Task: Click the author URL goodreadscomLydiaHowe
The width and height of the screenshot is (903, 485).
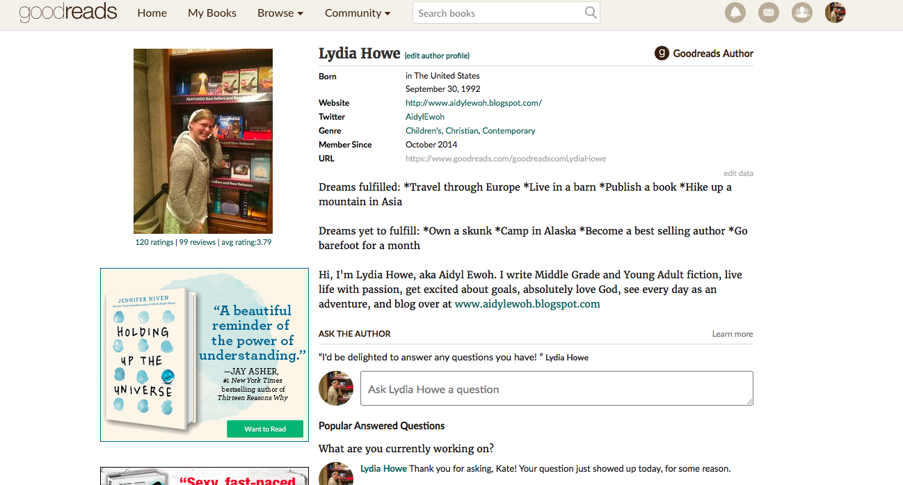Action: pyautogui.click(x=506, y=159)
